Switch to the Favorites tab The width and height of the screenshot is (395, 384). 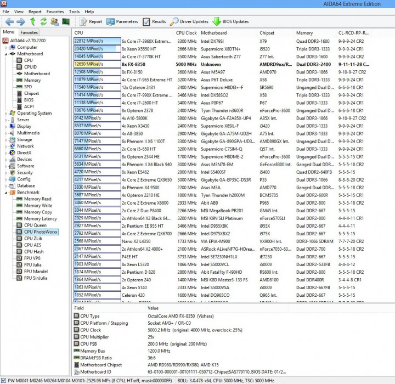[x=29, y=32]
